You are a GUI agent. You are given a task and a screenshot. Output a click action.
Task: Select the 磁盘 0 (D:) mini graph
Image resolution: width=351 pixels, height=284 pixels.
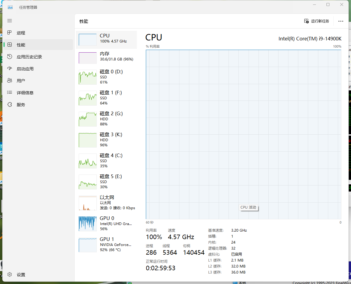(x=87, y=77)
